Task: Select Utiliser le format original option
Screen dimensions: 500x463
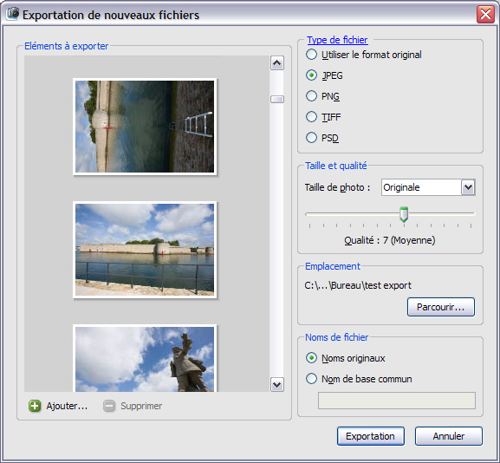Action: tap(364, 55)
